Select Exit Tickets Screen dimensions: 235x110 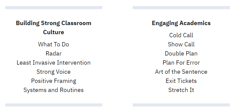181,81
